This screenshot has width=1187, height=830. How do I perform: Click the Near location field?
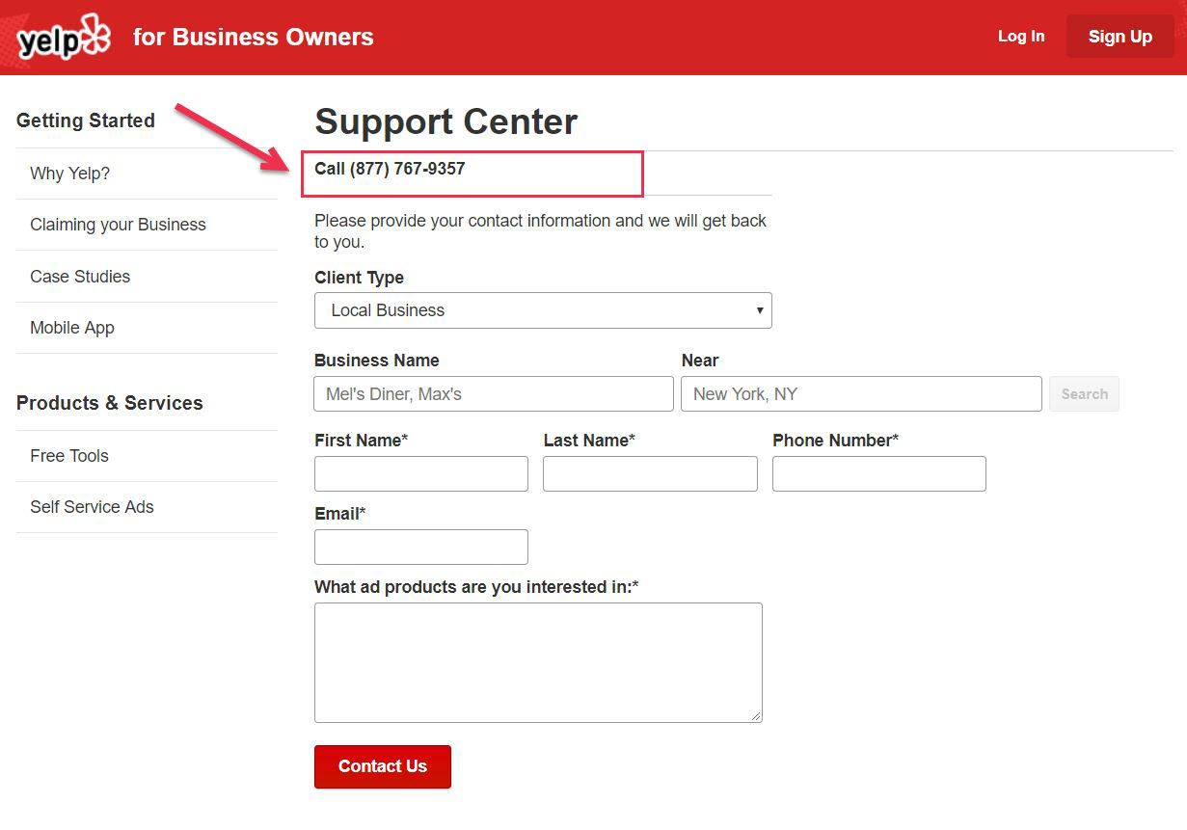coord(860,394)
